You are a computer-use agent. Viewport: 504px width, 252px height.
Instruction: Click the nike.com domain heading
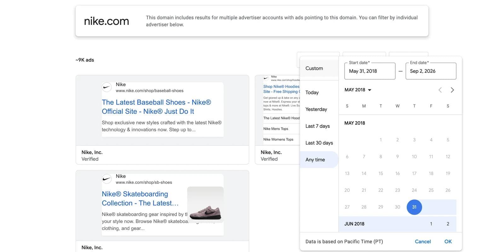pos(106,21)
